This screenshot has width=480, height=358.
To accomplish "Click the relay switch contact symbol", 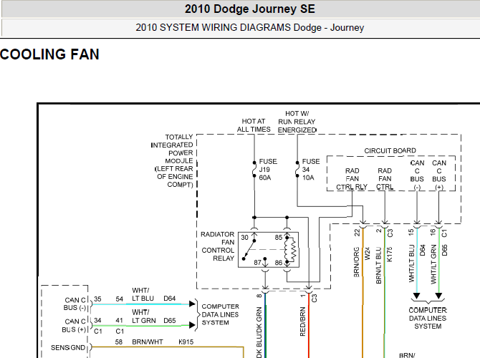I will (249, 250).
